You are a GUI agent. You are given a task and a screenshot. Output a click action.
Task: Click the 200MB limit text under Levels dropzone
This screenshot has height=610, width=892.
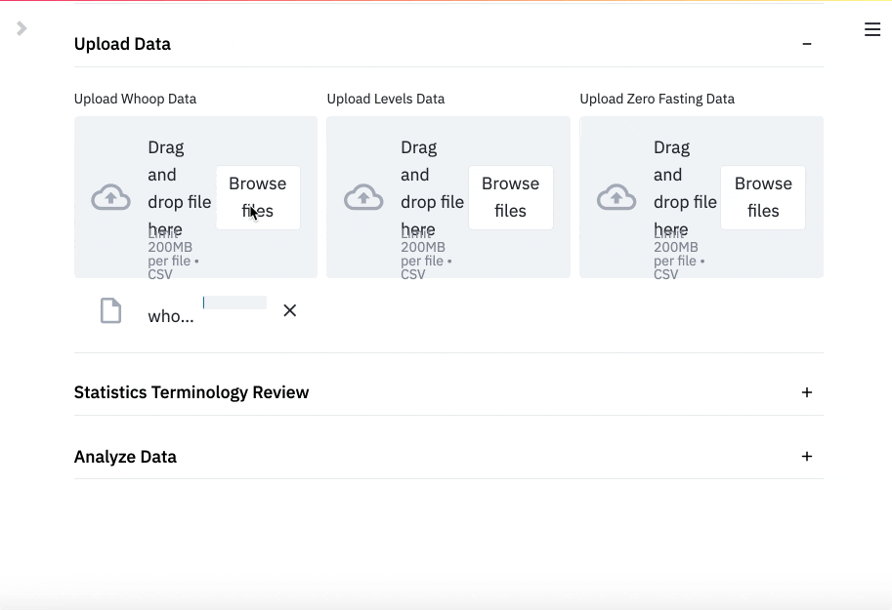click(426, 254)
